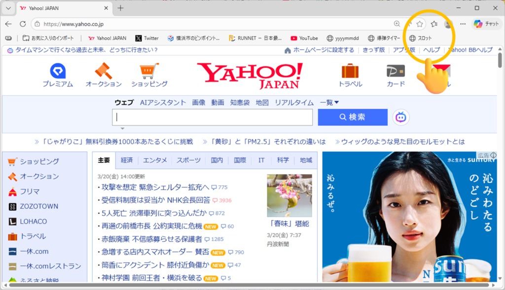Image resolution: width=505 pixels, height=290 pixels.
Task: Open the AI assistant robot icon beside search
Action: tap(401, 117)
